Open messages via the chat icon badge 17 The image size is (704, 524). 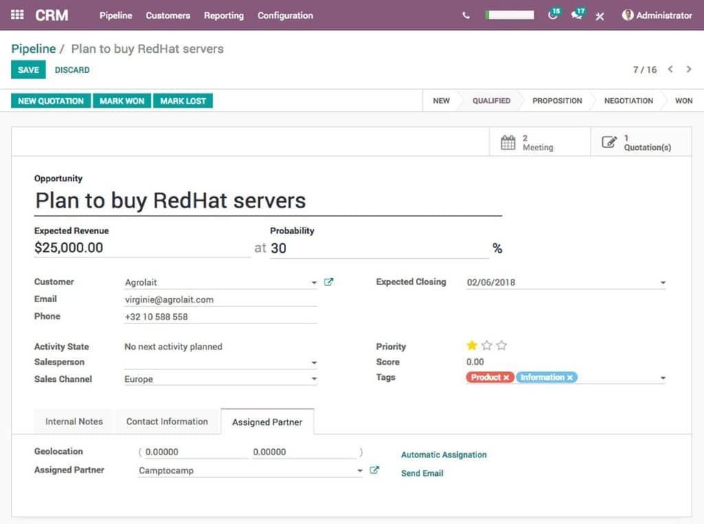[577, 16]
